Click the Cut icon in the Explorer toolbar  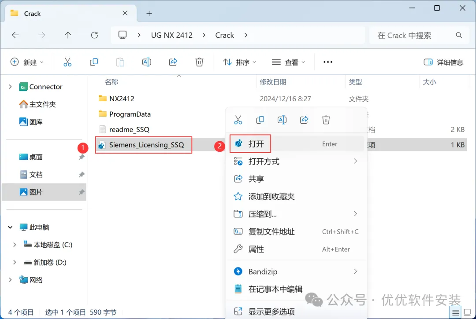coord(67,62)
